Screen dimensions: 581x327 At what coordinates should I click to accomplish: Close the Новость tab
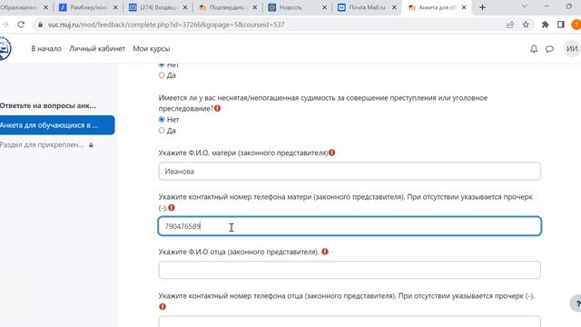pos(325,7)
